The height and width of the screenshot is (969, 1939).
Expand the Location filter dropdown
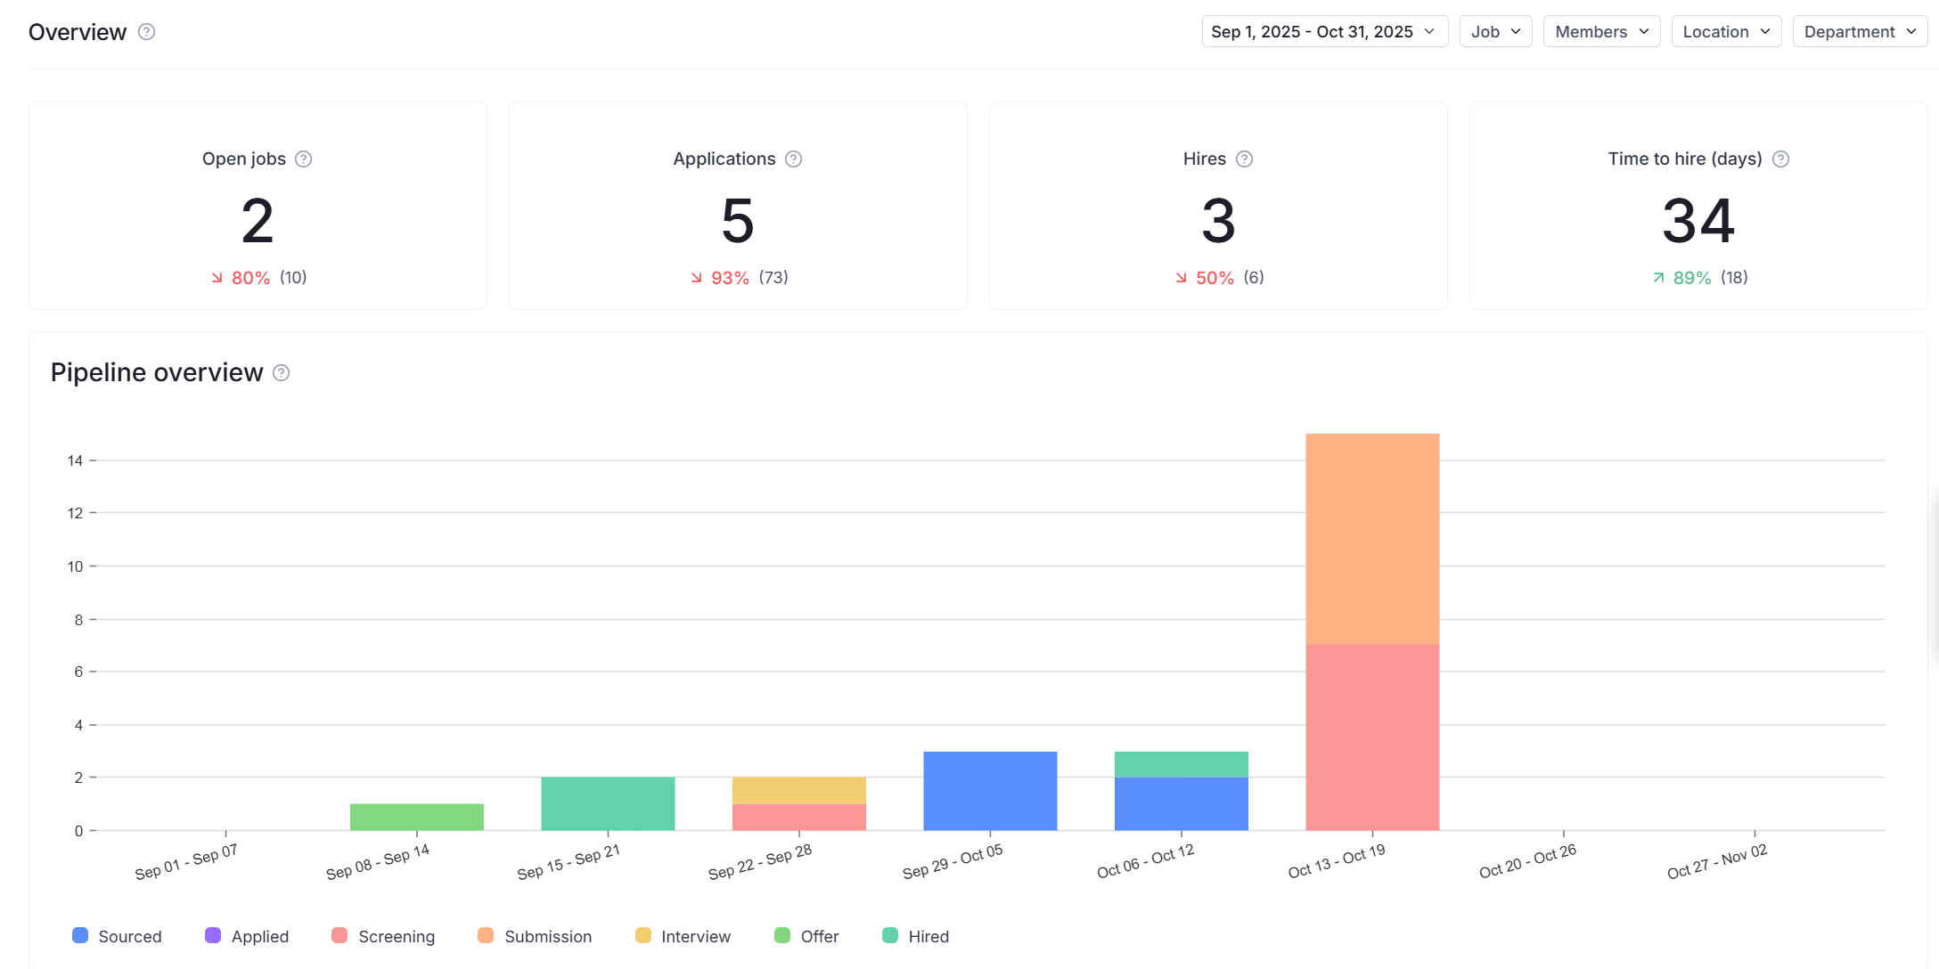pyautogui.click(x=1726, y=32)
